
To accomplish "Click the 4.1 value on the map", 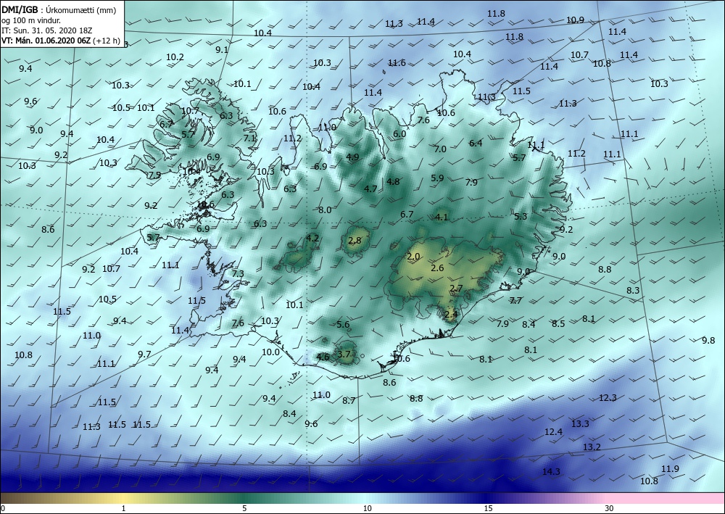I will (442, 216).
